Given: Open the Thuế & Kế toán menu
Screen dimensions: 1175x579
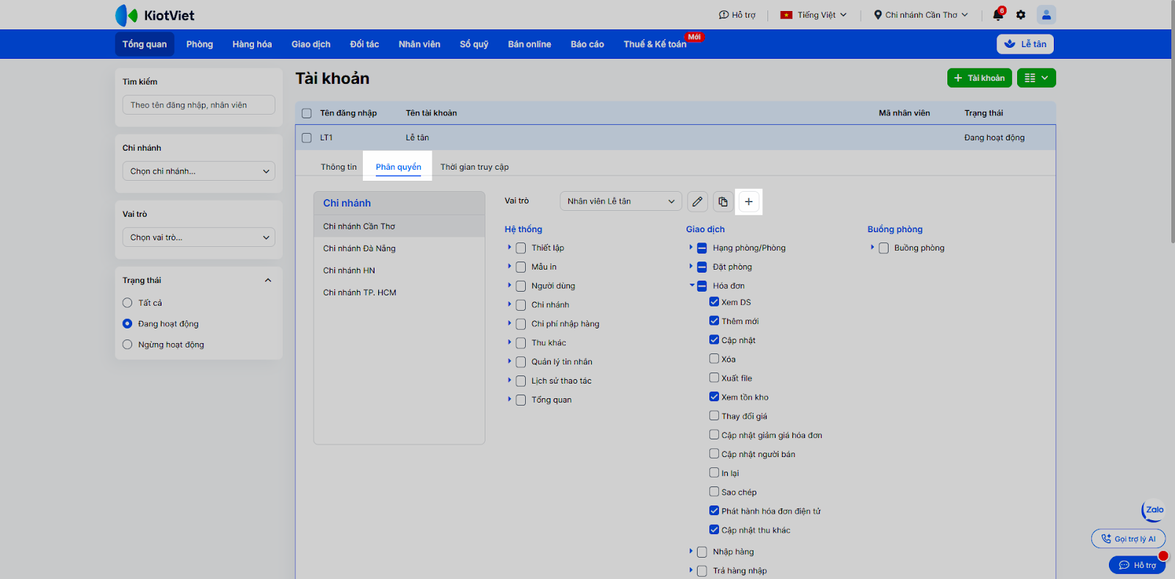Looking at the screenshot, I should (x=655, y=44).
